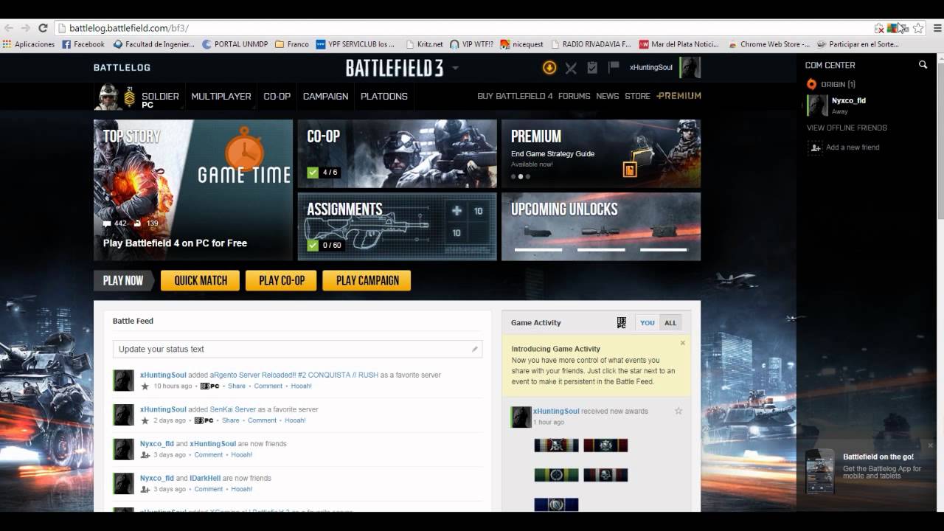944x531 pixels.
Task: Go back with the browser back arrow
Action: point(8,28)
